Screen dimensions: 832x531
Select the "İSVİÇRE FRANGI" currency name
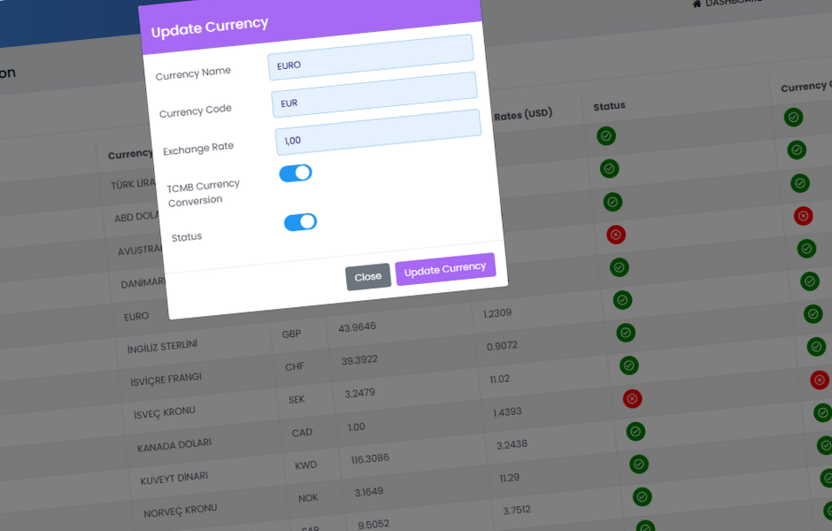(166, 380)
